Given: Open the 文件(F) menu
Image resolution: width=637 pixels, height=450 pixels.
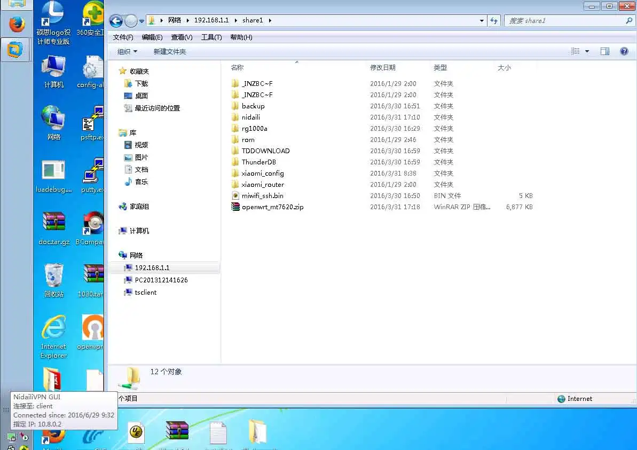Looking at the screenshot, I should tap(123, 37).
